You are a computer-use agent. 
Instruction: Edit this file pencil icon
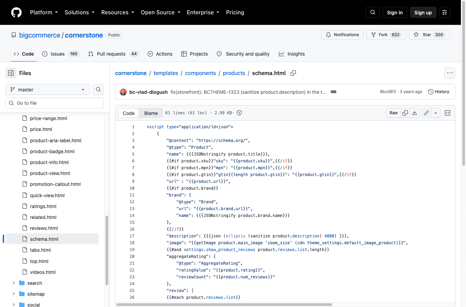click(426, 113)
